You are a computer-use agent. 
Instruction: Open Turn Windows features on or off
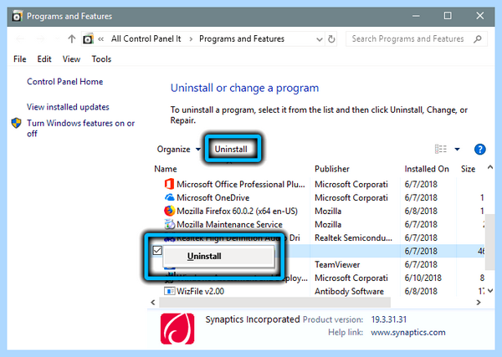pyautogui.click(x=80, y=128)
